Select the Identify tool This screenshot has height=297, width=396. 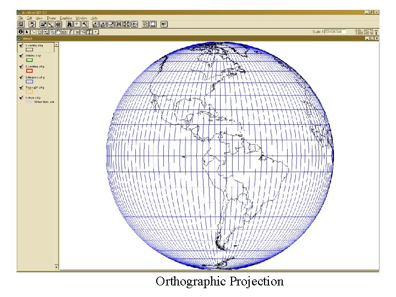pos(21,32)
